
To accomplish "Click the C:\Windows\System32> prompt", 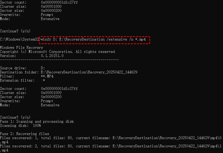I will point(20,40).
